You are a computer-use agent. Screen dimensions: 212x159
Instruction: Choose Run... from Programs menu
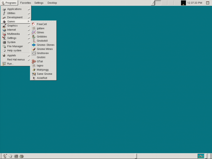(x=16, y=64)
